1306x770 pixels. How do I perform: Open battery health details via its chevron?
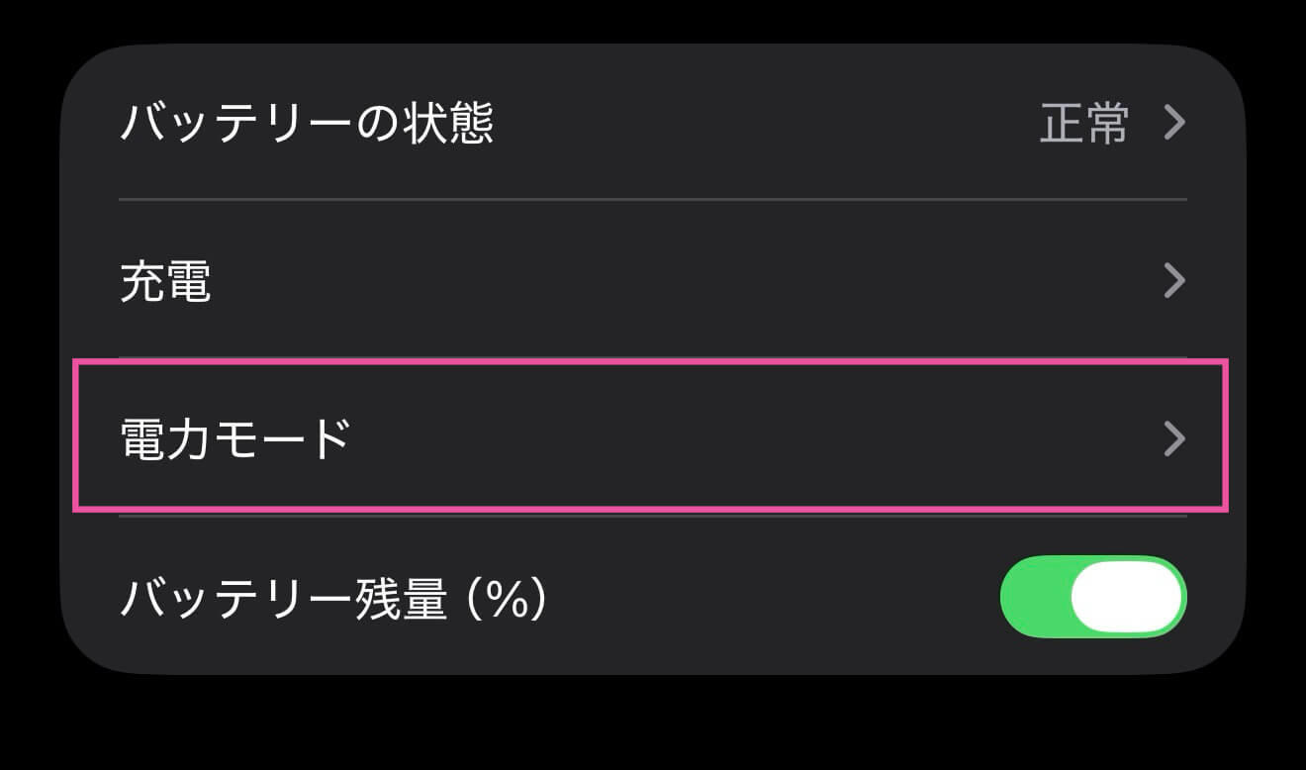pos(1174,122)
